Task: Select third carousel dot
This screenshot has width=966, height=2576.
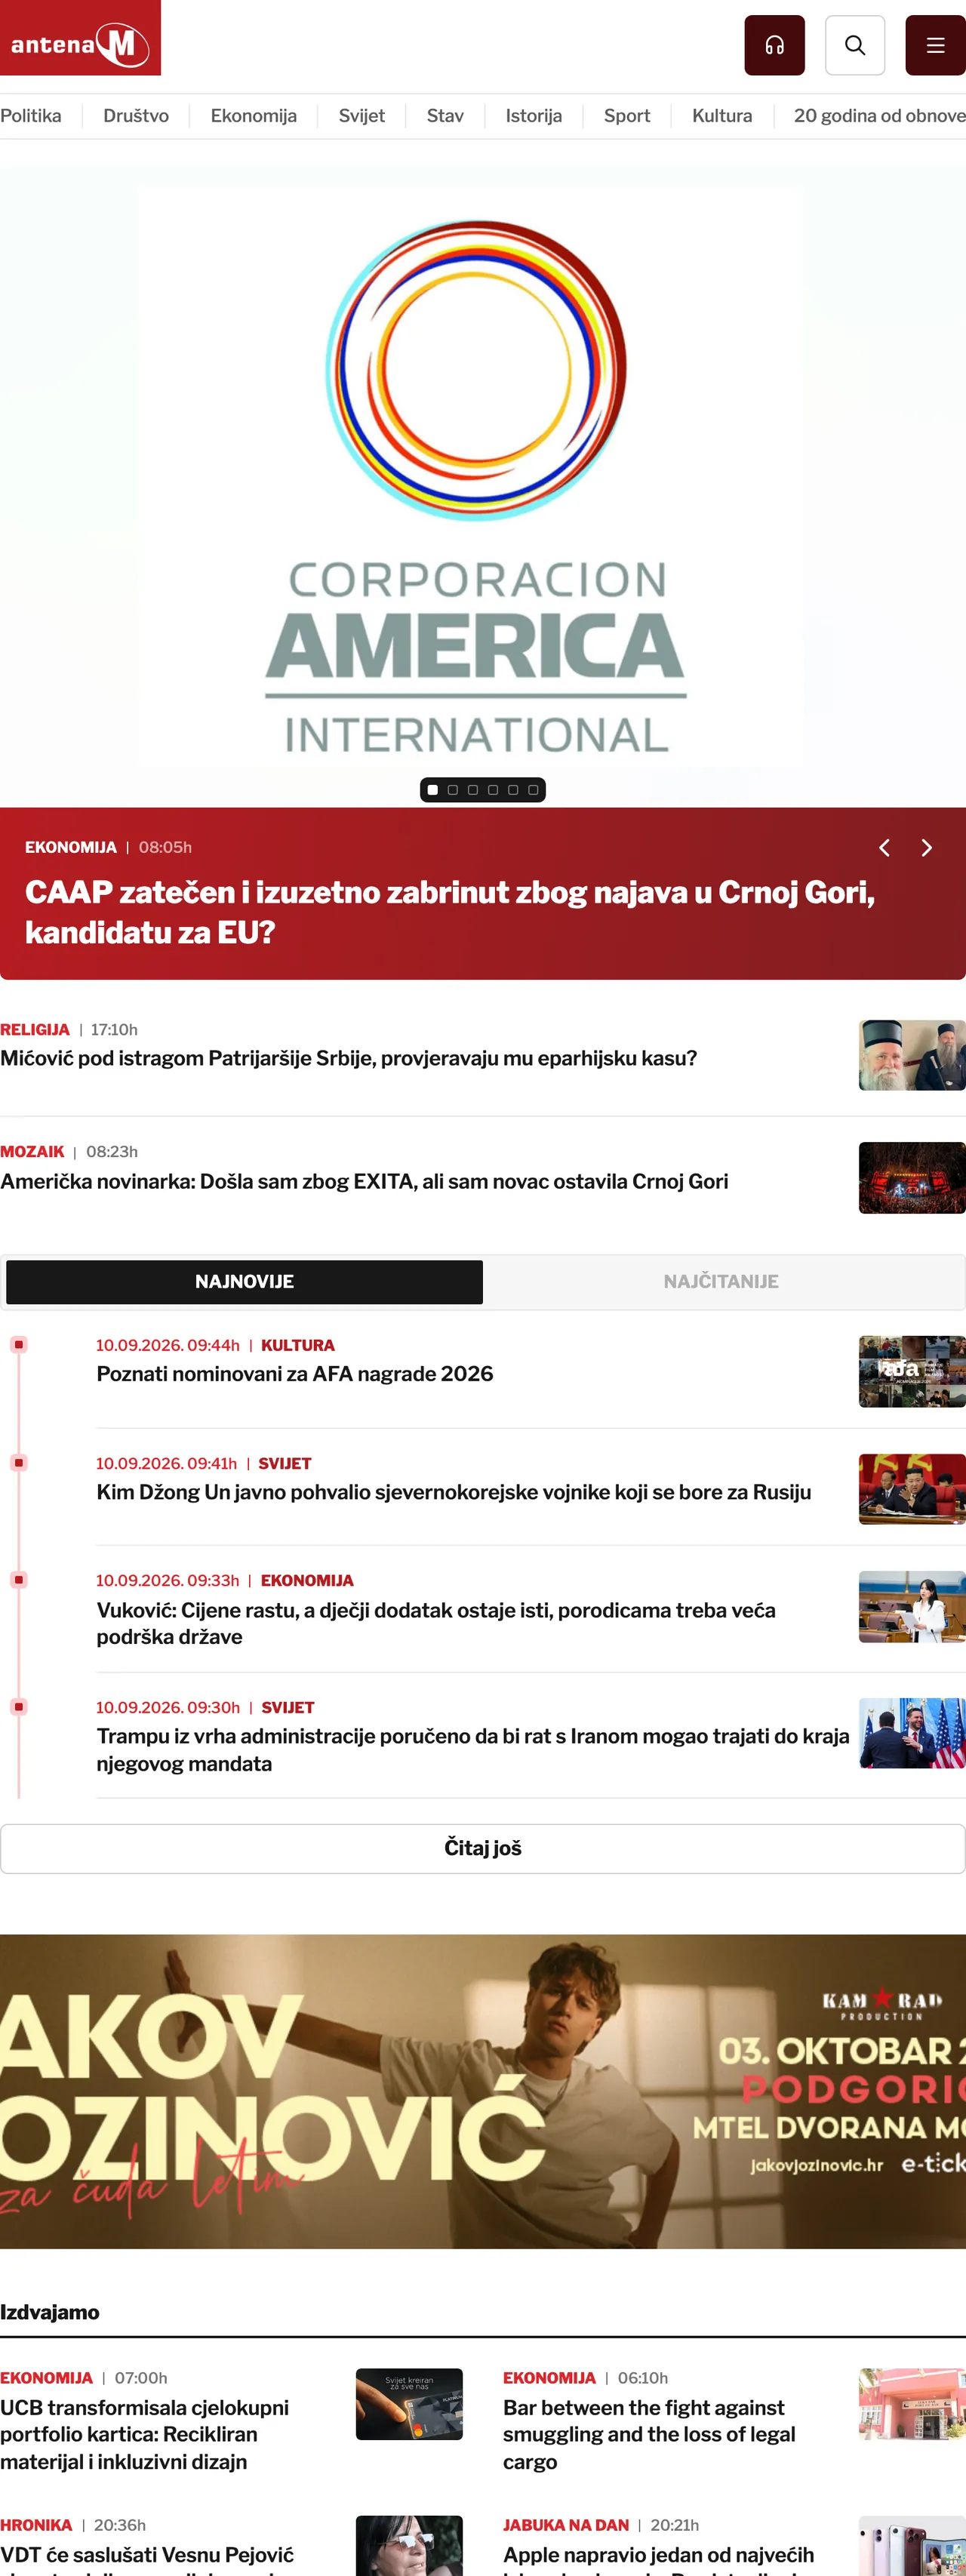Action: coord(473,790)
